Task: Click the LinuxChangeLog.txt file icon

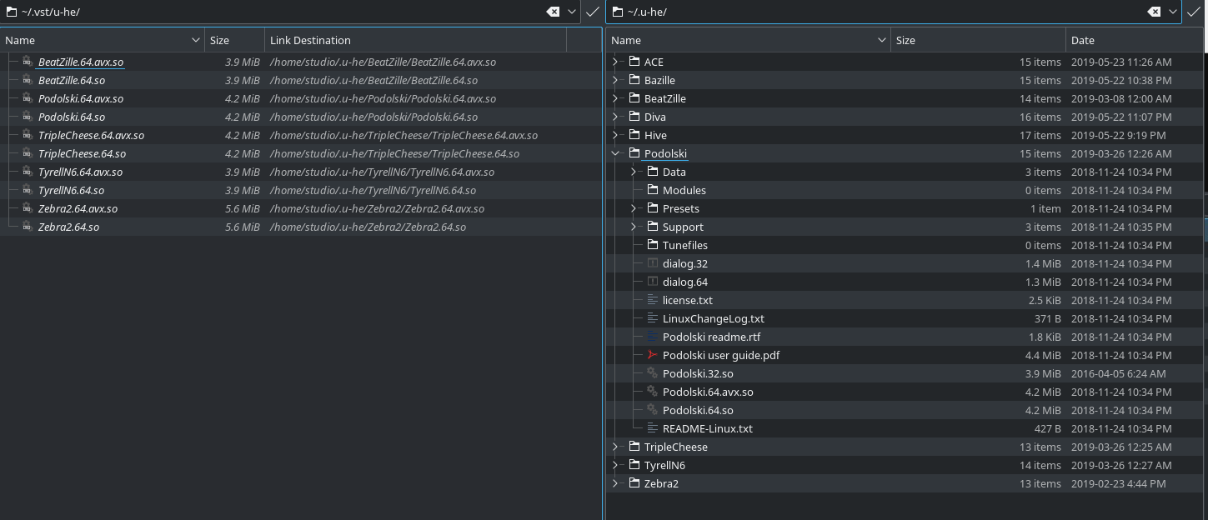Action: point(653,318)
